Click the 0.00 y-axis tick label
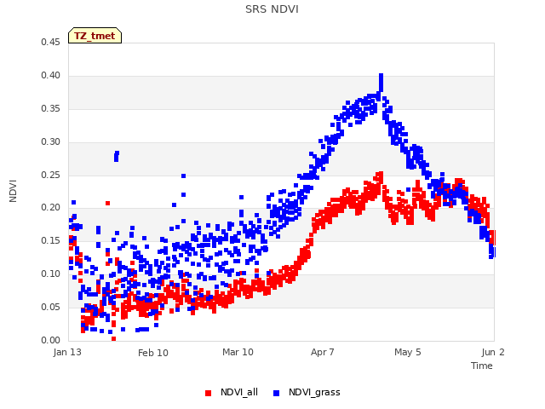Image resolution: width=545 pixels, height=409 pixels. 50,340
